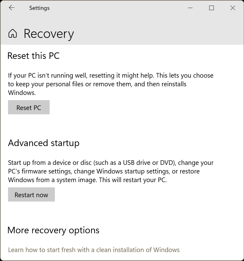Select the Settings label in title bar
The height and width of the screenshot is (261, 244).
39,8
